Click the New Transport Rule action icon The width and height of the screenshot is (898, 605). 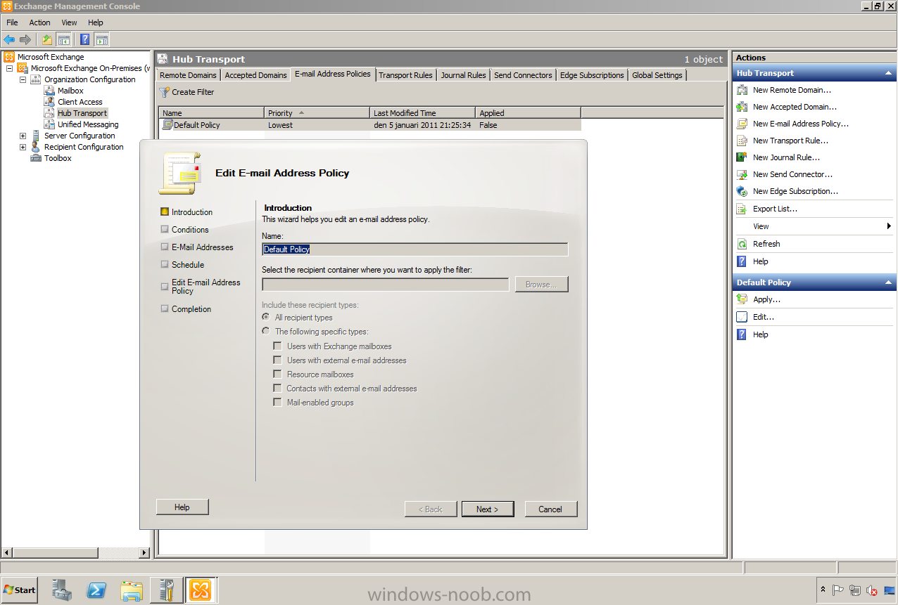click(x=742, y=141)
